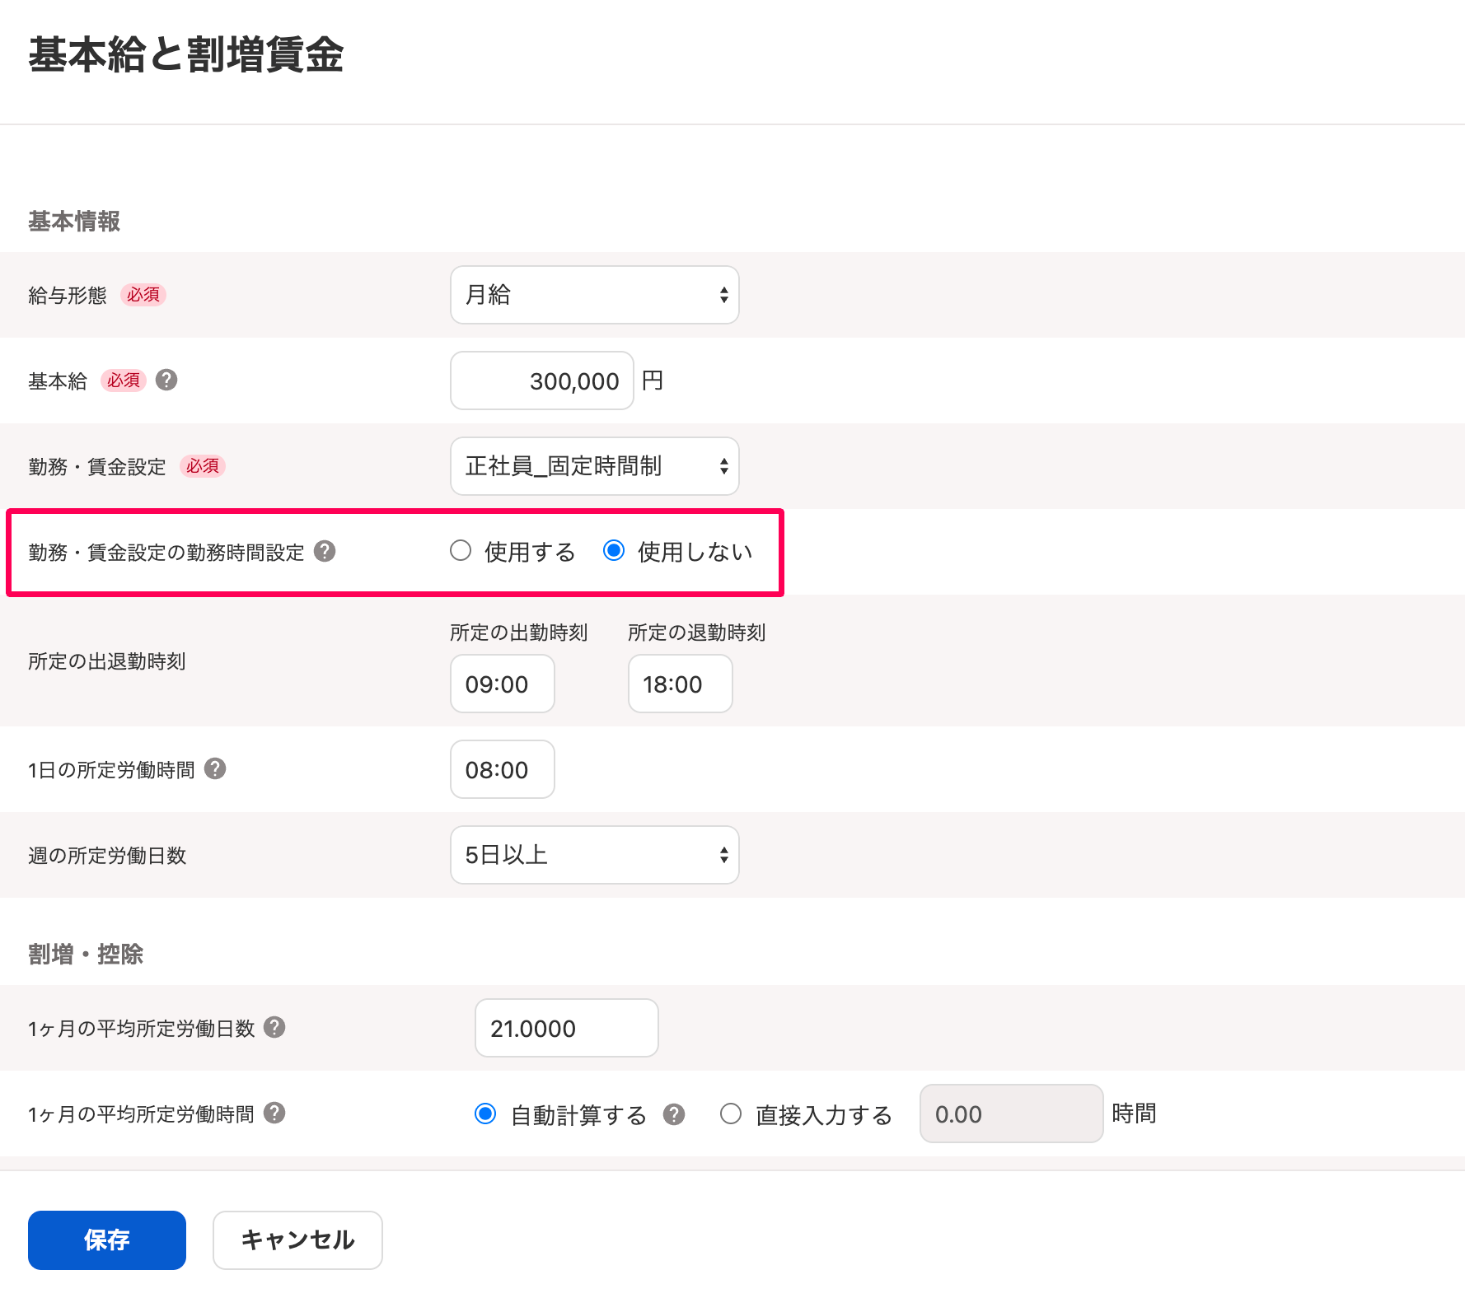Viewport: 1465px width, 1298px height.
Task: Click 所定の出勤時刻 column label
Action: (519, 633)
